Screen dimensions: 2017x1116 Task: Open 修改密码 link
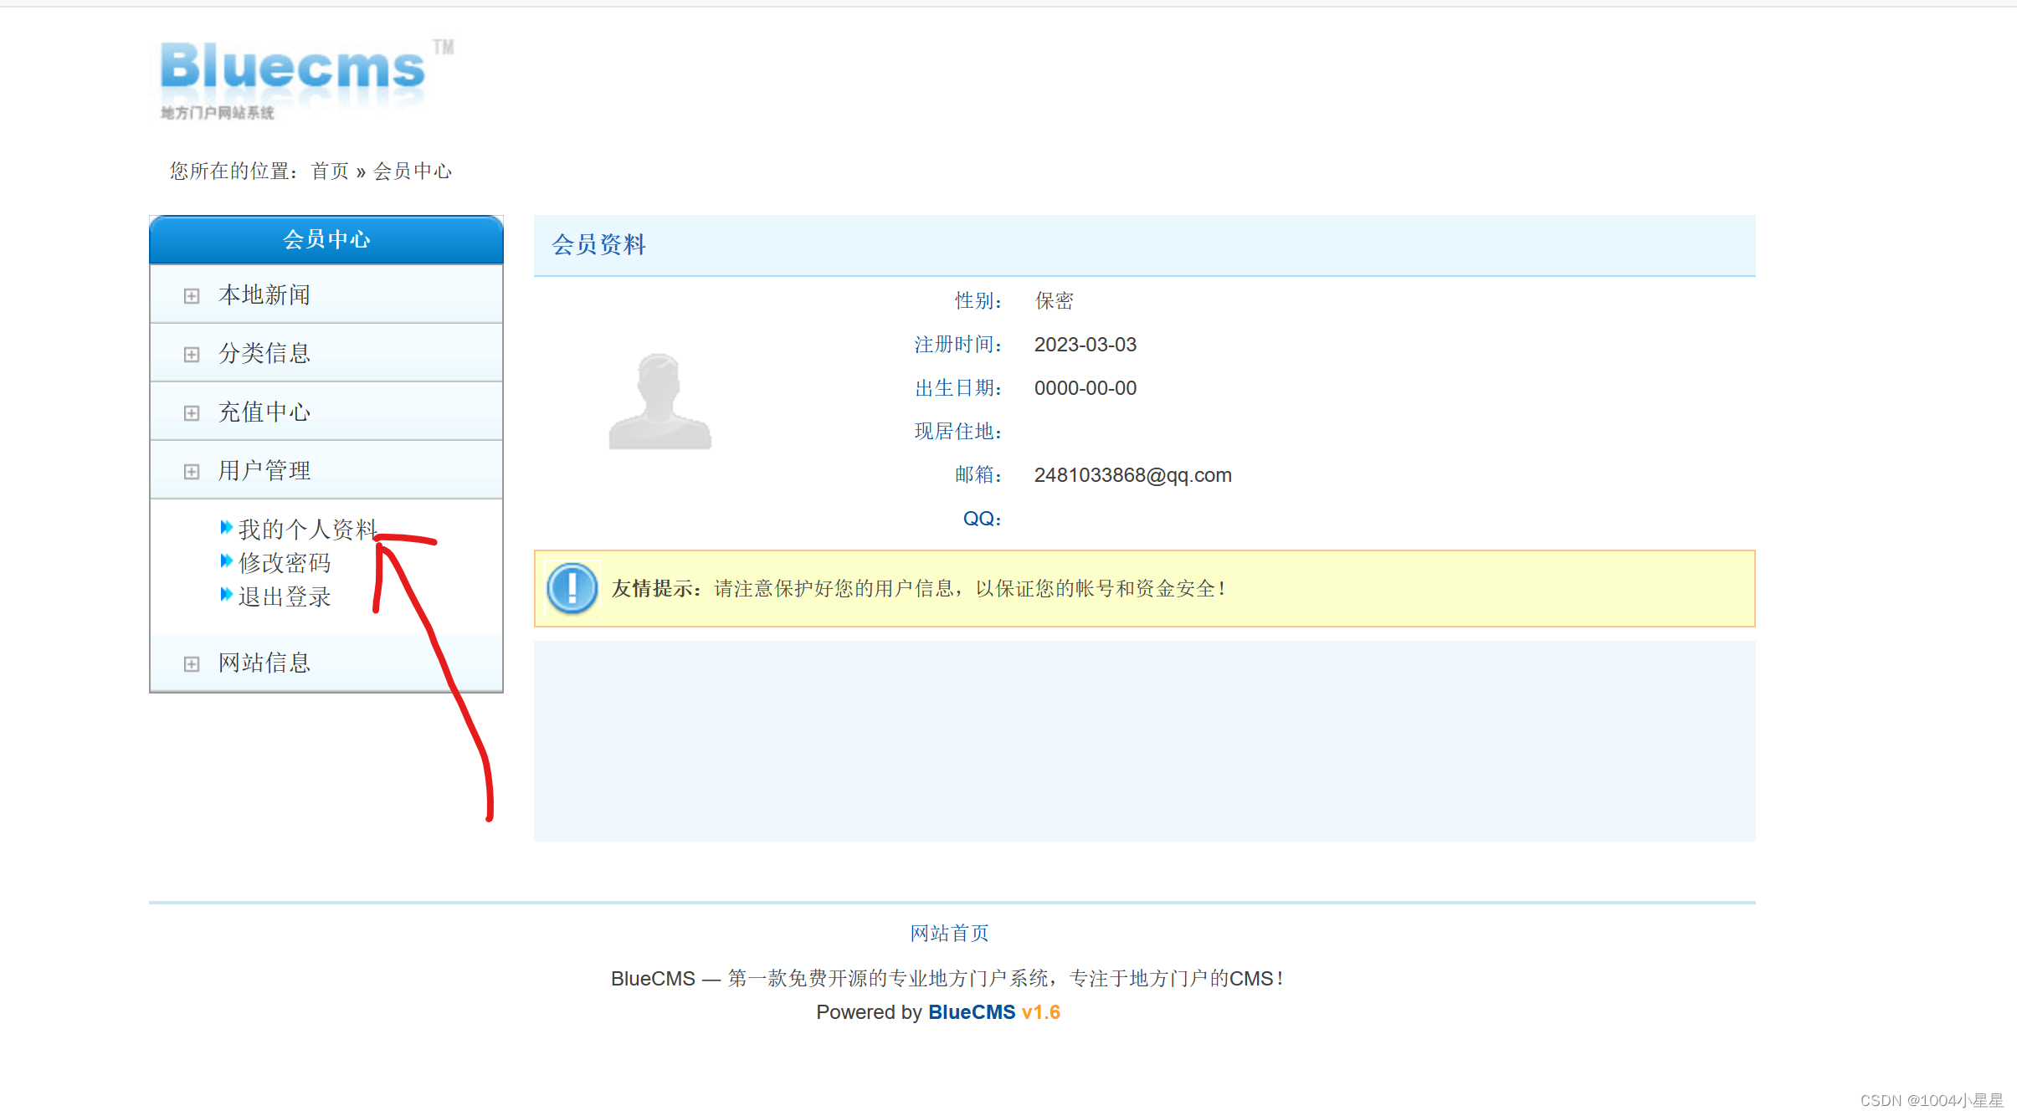(x=285, y=563)
